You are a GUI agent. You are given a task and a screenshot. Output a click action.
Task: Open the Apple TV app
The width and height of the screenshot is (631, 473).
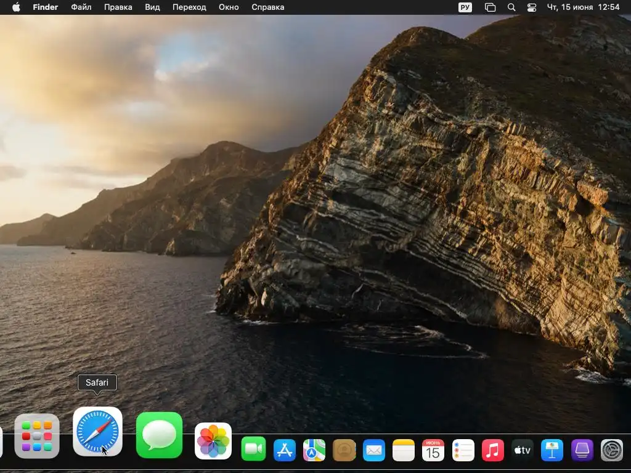click(523, 450)
